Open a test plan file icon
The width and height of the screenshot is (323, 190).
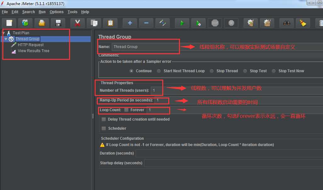42,23
